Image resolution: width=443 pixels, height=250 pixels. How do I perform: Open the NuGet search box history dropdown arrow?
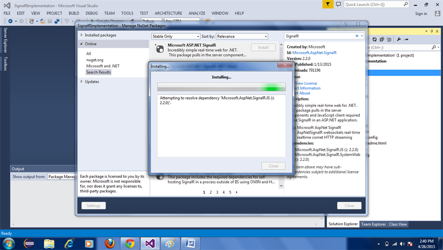(362, 36)
